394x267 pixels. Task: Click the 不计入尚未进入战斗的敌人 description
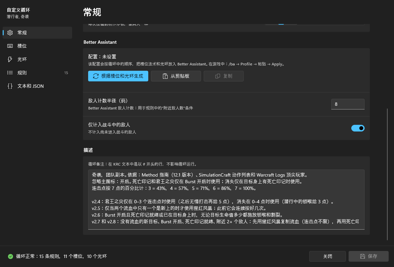coord(112,132)
